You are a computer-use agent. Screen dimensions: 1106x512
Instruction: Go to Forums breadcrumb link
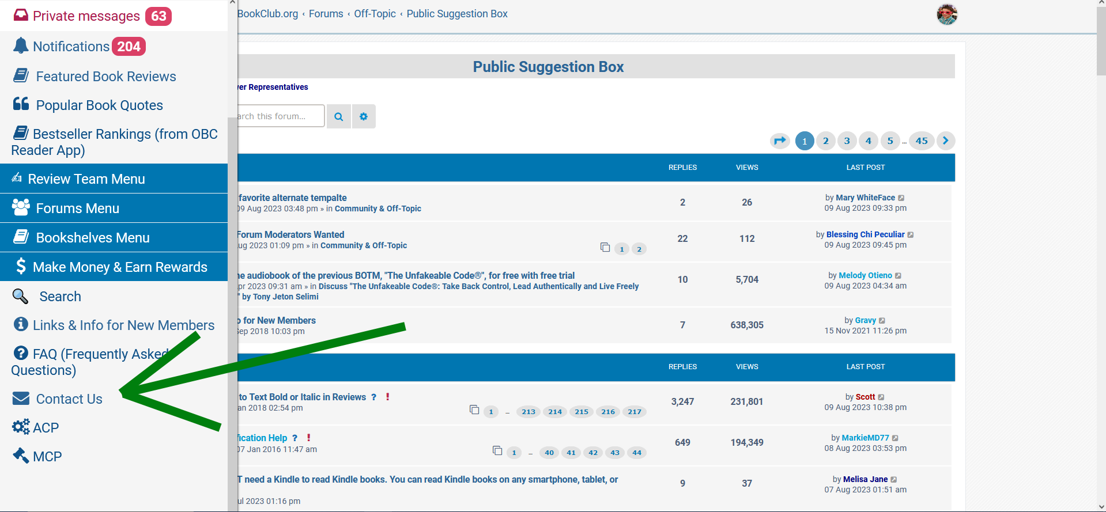pos(326,14)
